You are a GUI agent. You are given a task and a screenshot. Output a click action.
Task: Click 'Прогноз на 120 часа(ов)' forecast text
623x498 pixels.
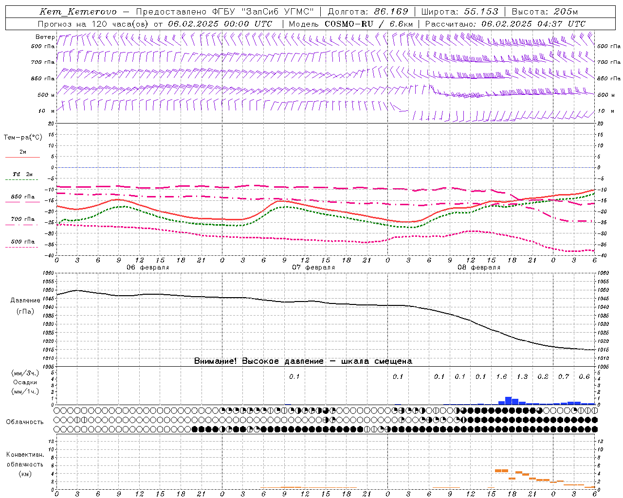click(94, 24)
